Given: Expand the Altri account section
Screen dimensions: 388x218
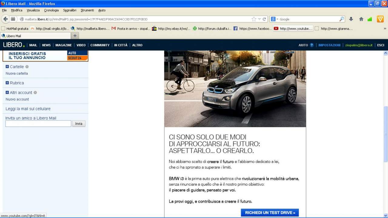Looking at the screenshot, I should (7, 93).
